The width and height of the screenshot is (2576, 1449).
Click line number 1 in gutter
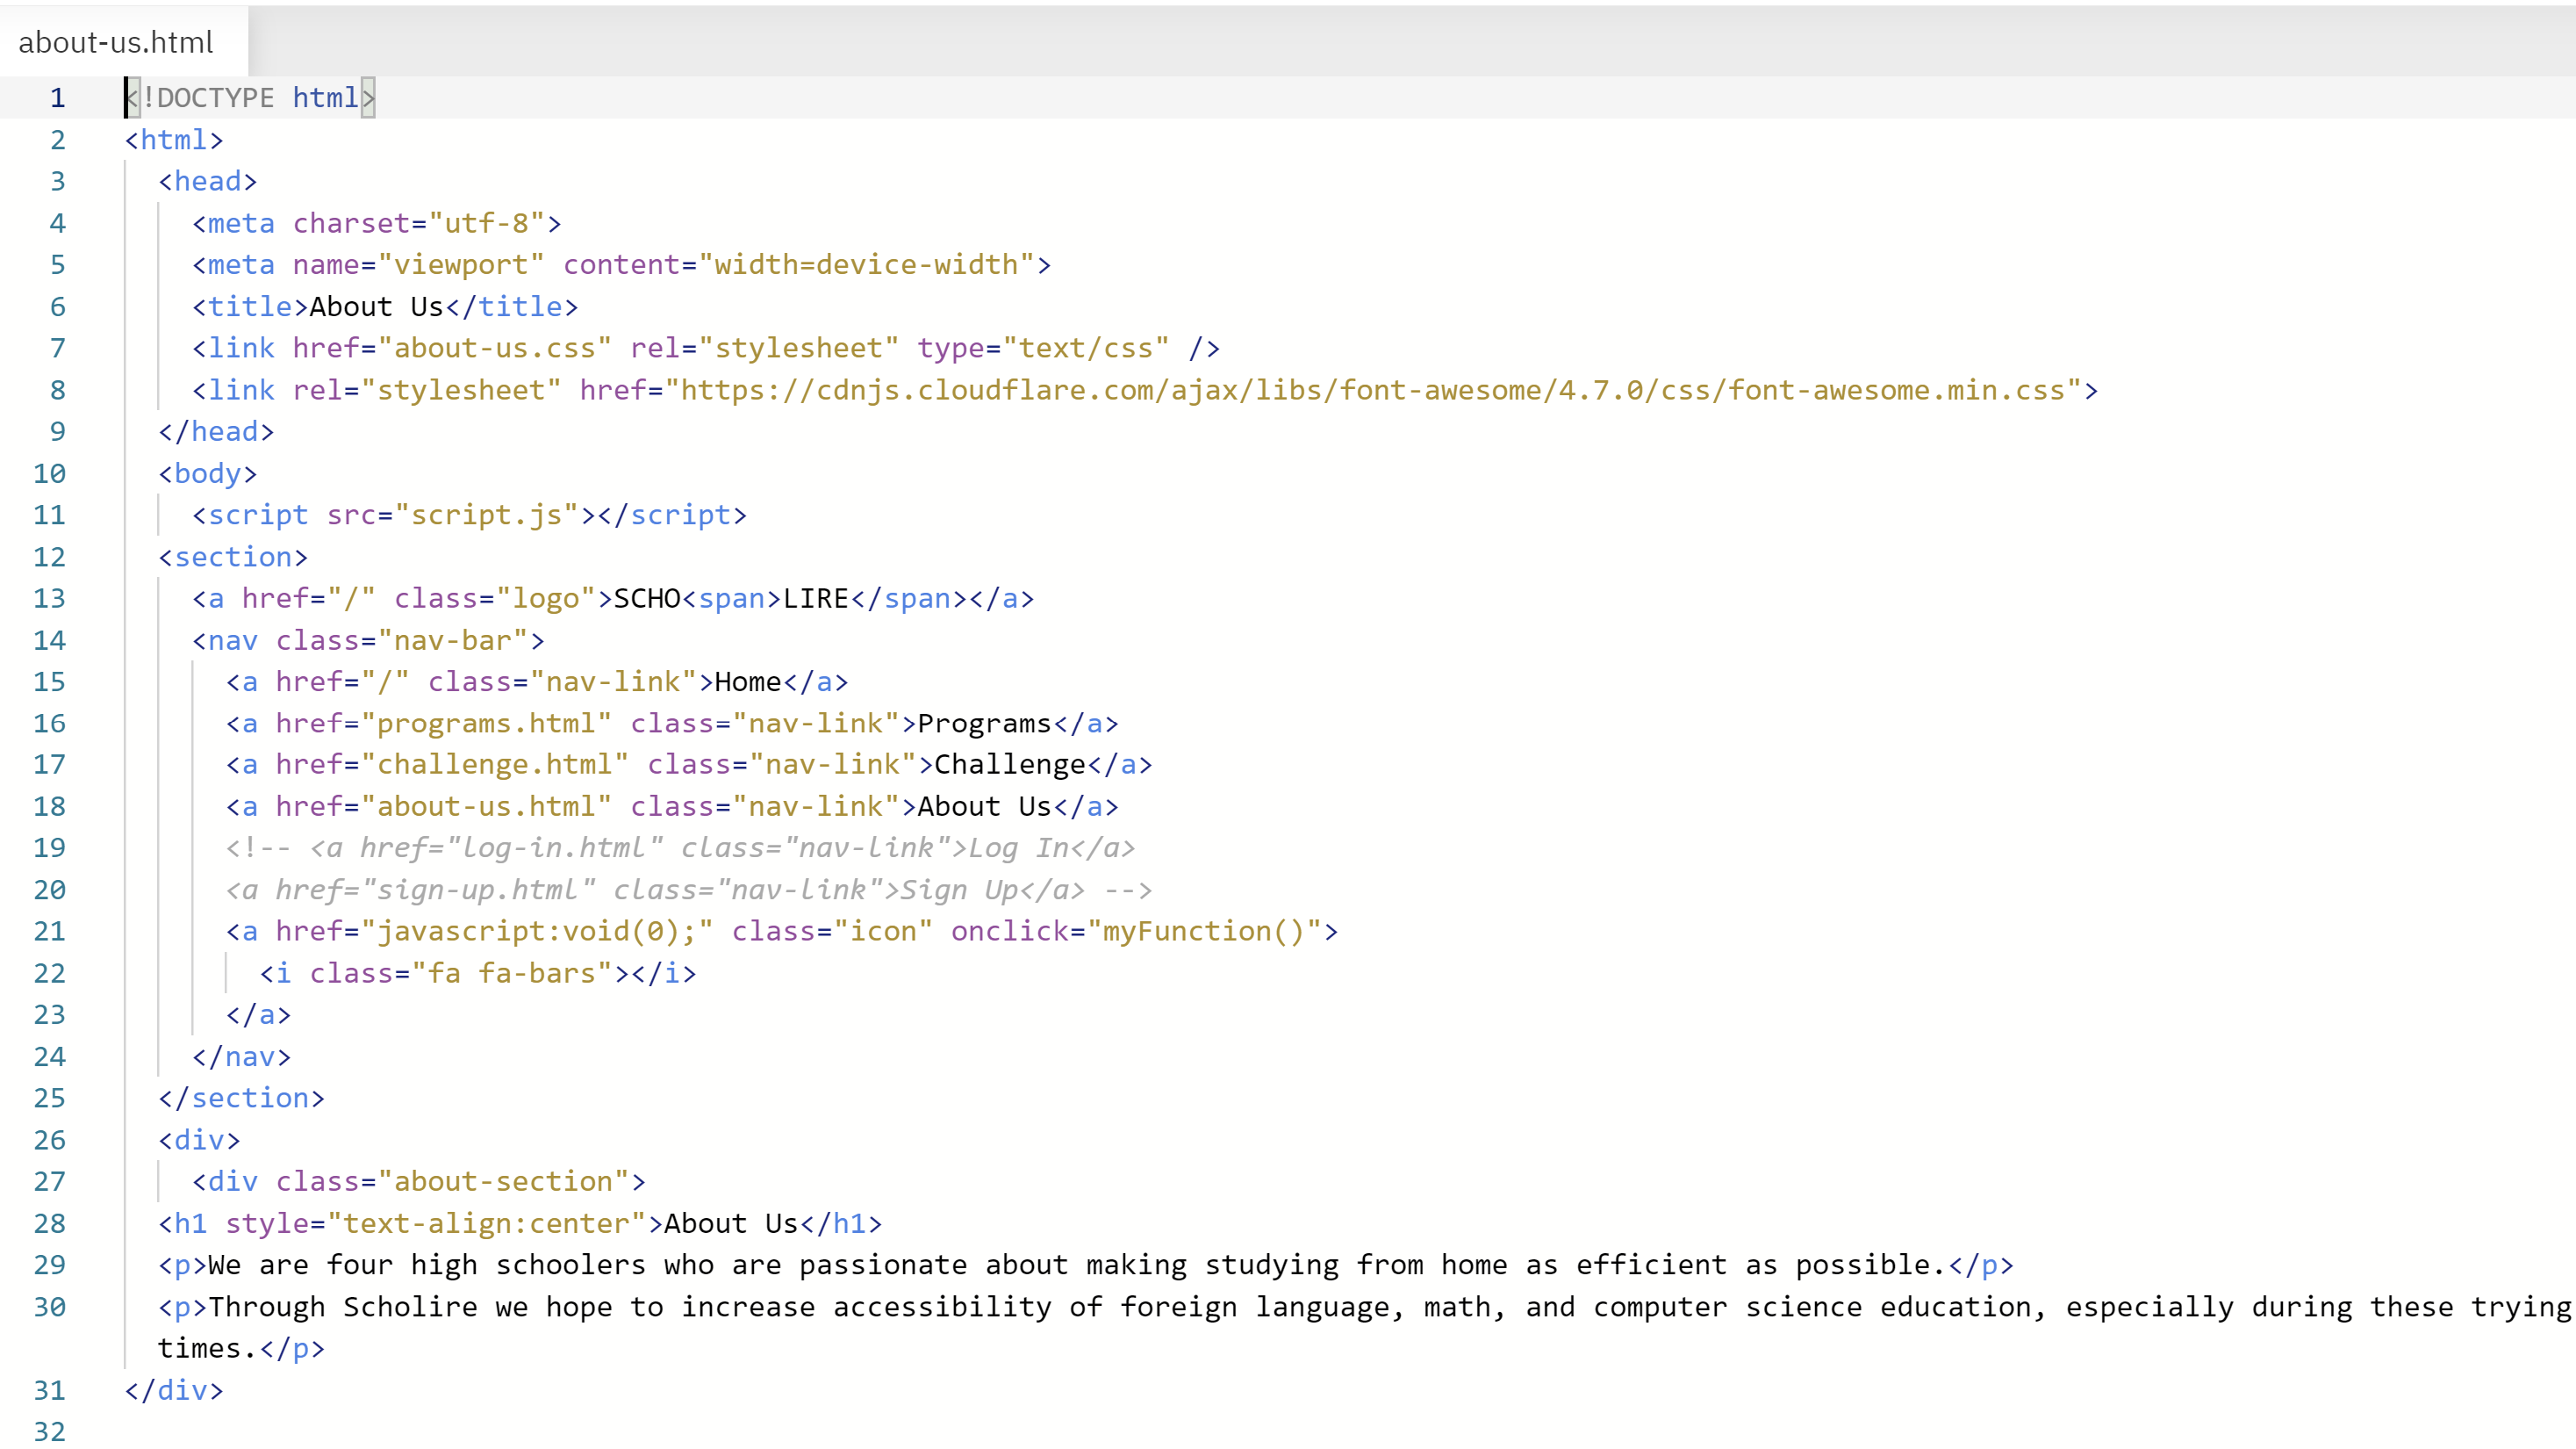(x=57, y=98)
